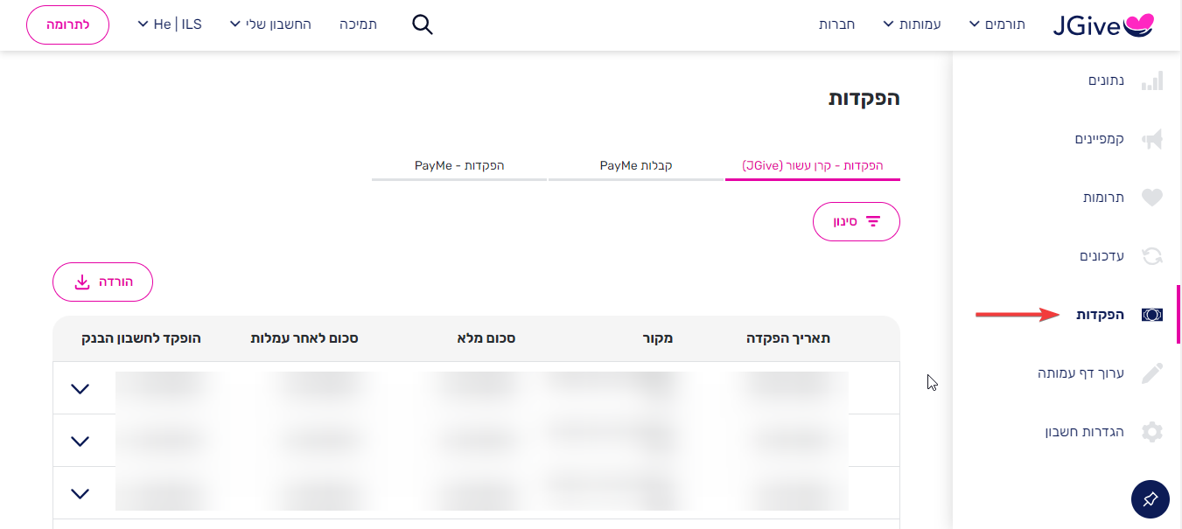Switch to the הפקדות - PayMe tab
This screenshot has height=529, width=1182.
click(459, 165)
